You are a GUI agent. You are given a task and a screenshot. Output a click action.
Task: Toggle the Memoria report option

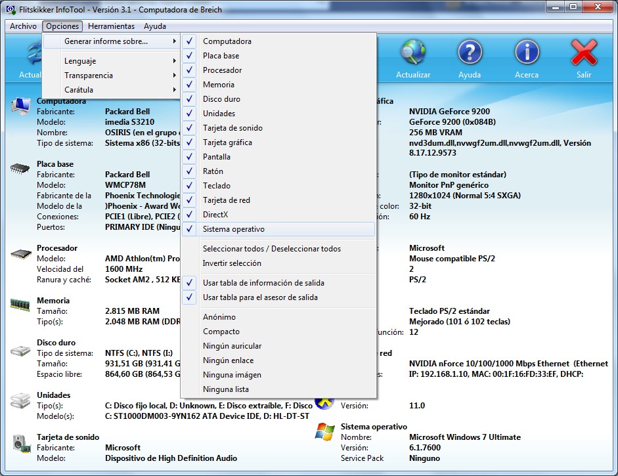pyautogui.click(x=278, y=84)
